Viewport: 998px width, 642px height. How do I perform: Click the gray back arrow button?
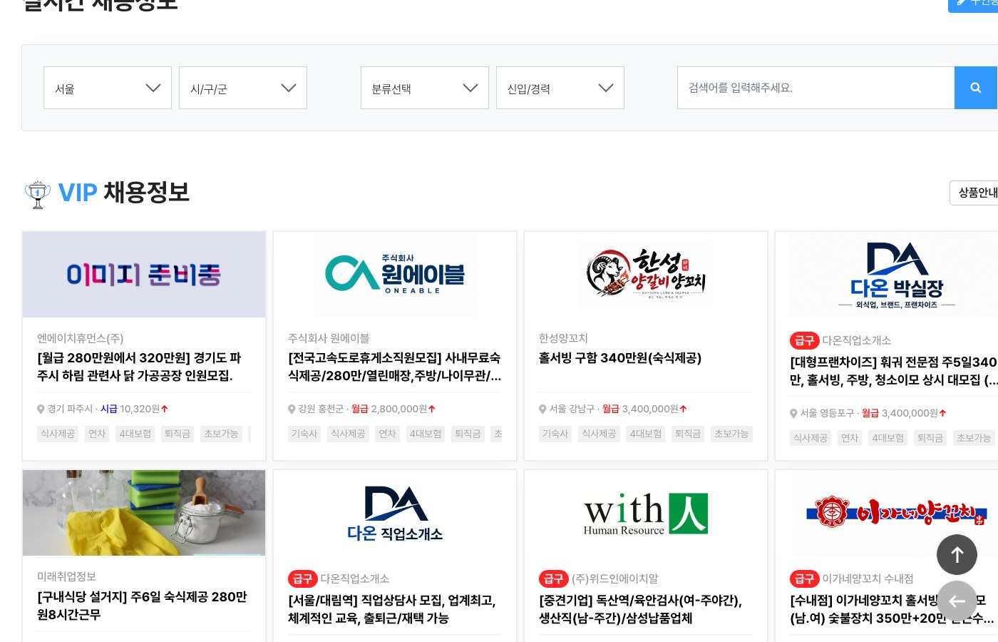tap(957, 601)
